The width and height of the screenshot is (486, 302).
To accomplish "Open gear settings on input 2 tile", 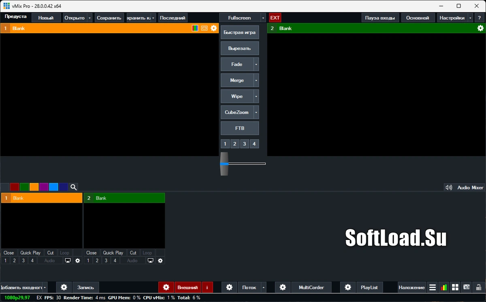I will [160, 261].
